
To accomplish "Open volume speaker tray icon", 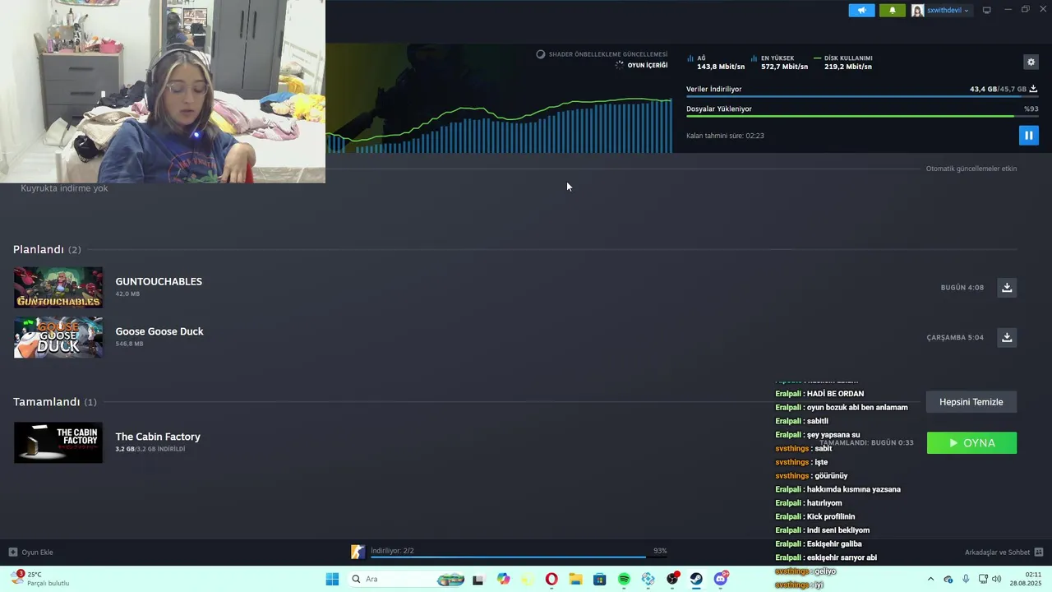I will (997, 579).
